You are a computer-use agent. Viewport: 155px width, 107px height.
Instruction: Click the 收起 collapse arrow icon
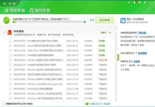(5, 4)
